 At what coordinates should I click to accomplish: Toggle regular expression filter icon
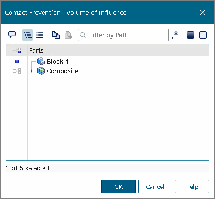(175, 35)
